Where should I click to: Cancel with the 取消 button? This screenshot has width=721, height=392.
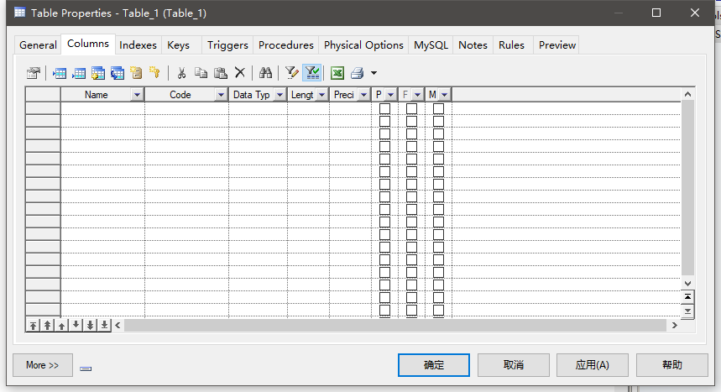513,365
